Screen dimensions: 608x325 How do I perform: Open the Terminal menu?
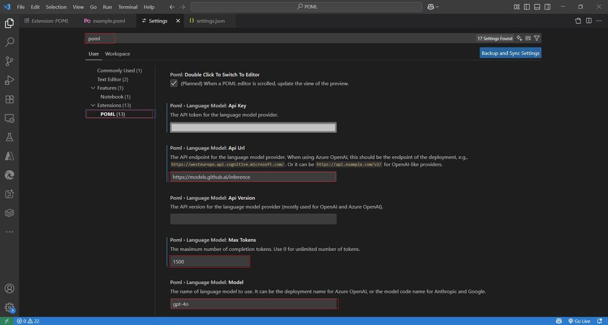[x=128, y=7]
